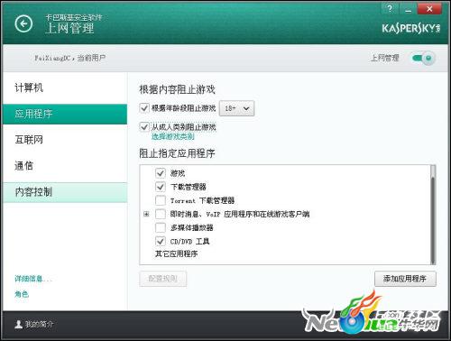Select 应用程序 in the sidebar
Screen dimensions: 451x341
click(x=65, y=114)
